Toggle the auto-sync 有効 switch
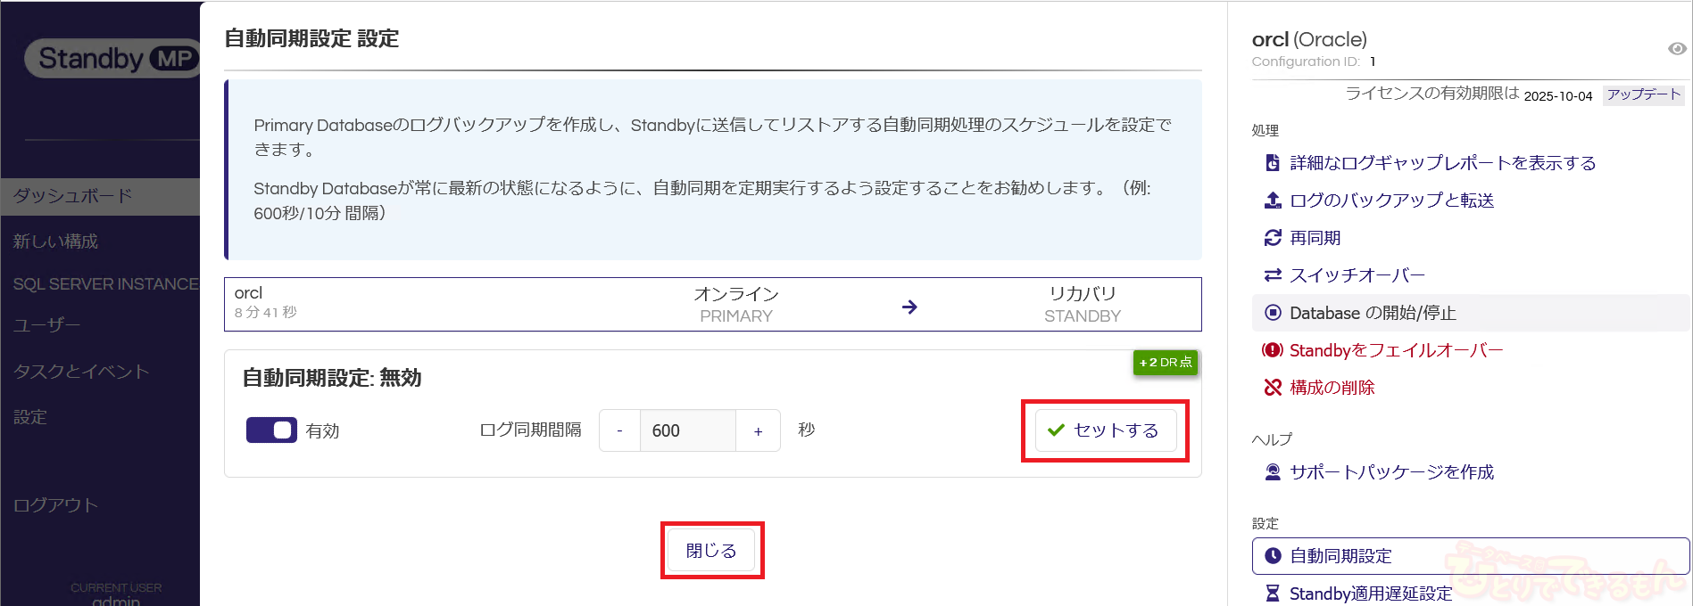The height and width of the screenshot is (606, 1693). click(271, 430)
